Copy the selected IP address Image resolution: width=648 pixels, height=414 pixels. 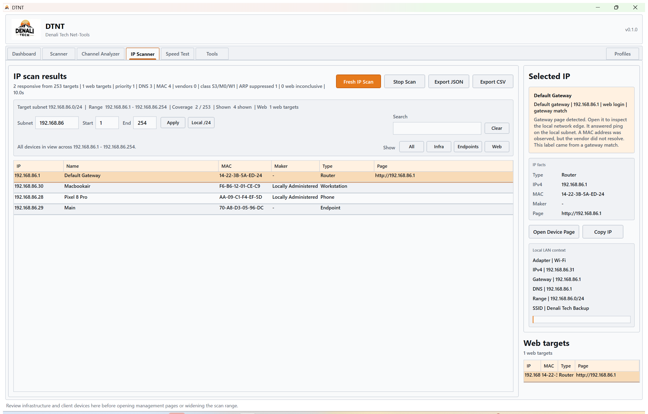click(603, 232)
